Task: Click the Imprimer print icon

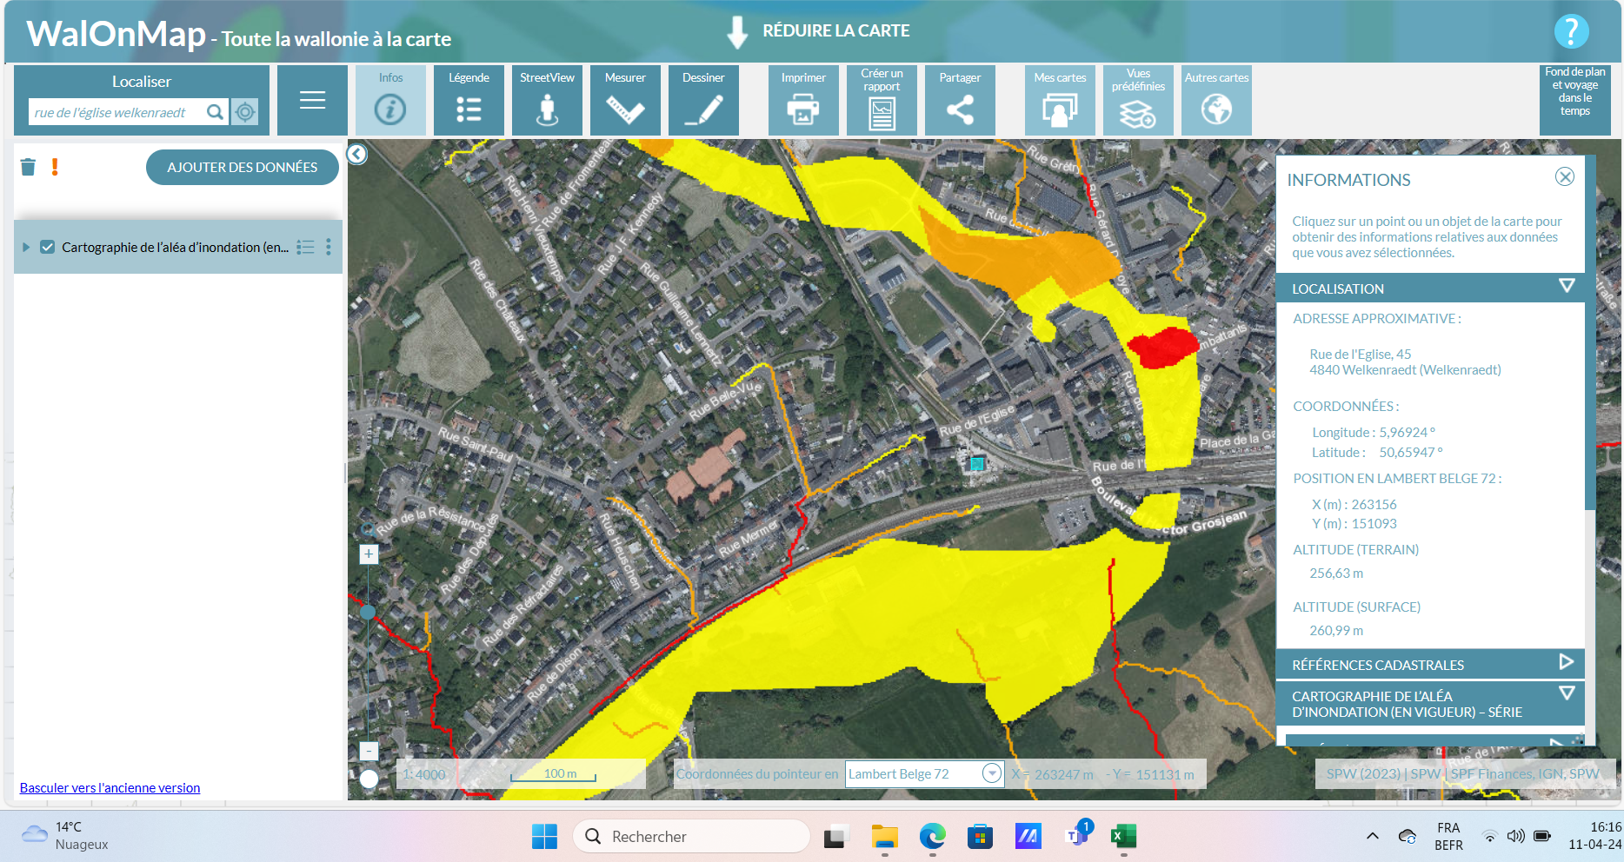Action: (x=803, y=100)
